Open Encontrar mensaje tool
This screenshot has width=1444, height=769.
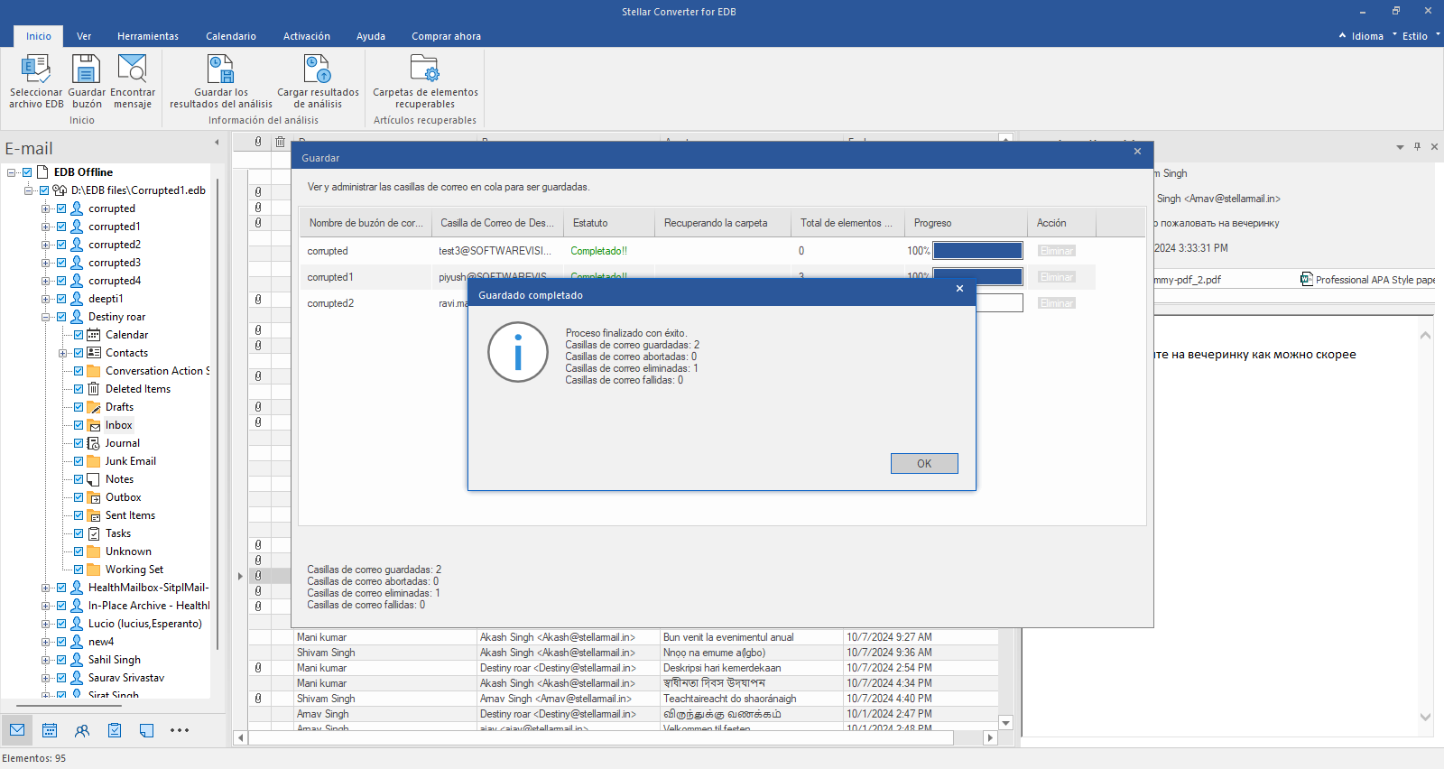pyautogui.click(x=133, y=69)
